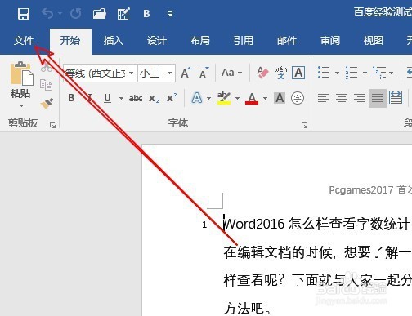
Task: Select the Format Painter brush
Action: (x=47, y=104)
